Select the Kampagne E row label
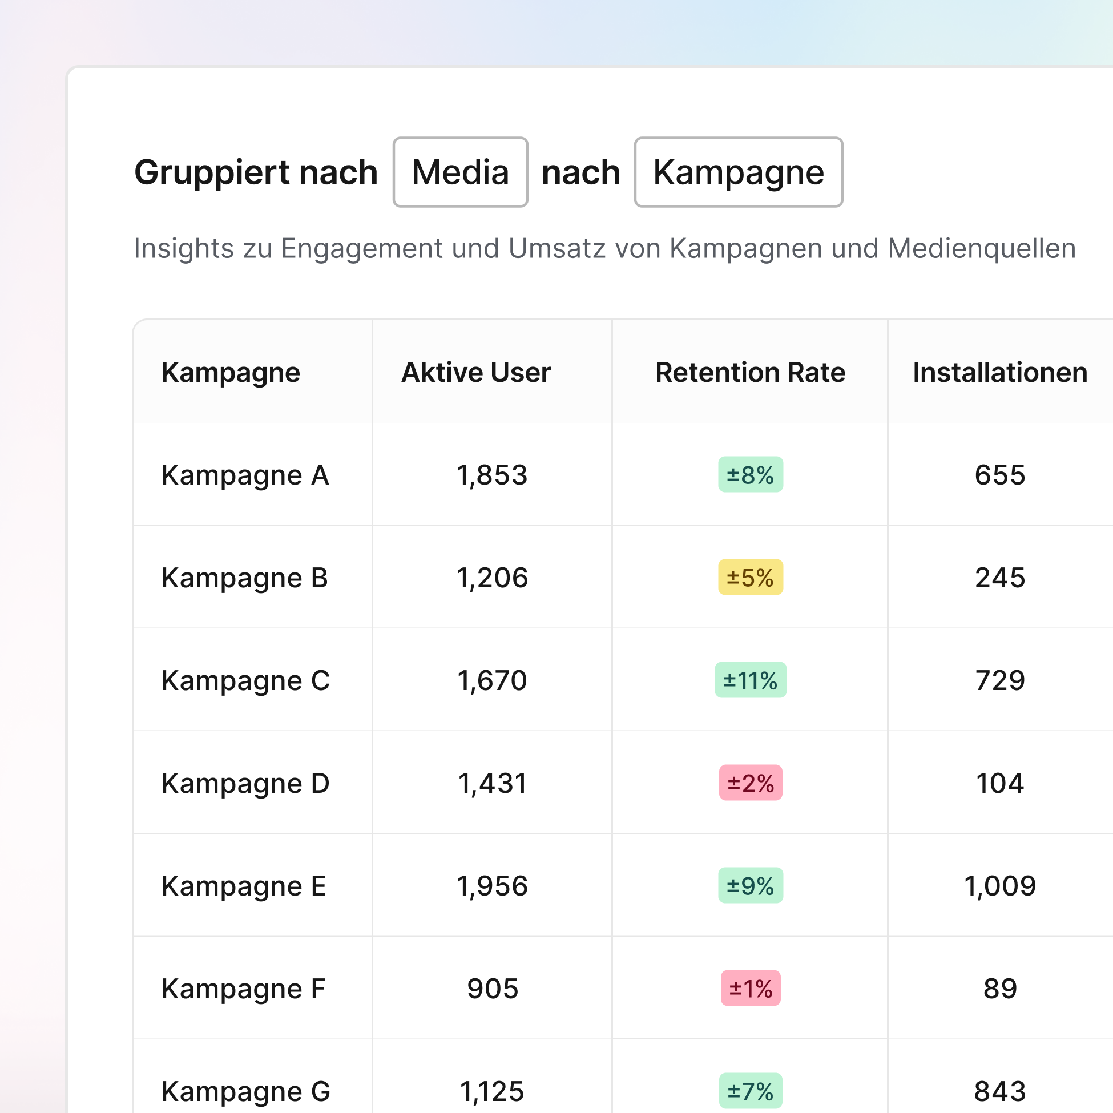The width and height of the screenshot is (1113, 1113). (244, 886)
